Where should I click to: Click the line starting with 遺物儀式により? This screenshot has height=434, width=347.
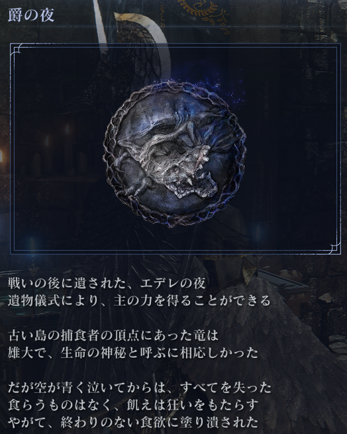click(139, 301)
